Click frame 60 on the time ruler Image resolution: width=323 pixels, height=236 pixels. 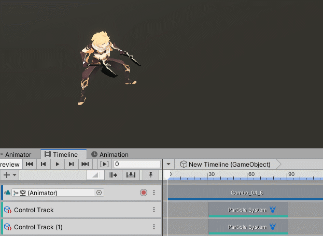(247, 175)
